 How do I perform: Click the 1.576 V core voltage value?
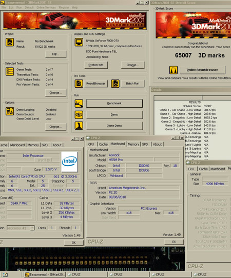(51, 169)
